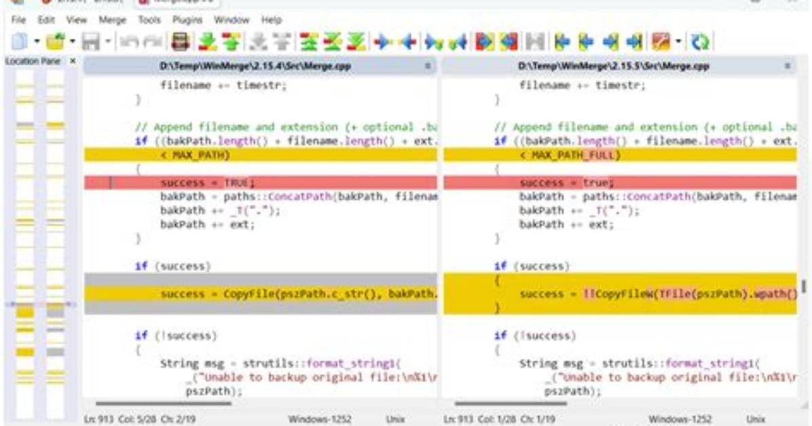Click the 'success = TRUE;' line
This screenshot has height=426, width=812.
261,182
